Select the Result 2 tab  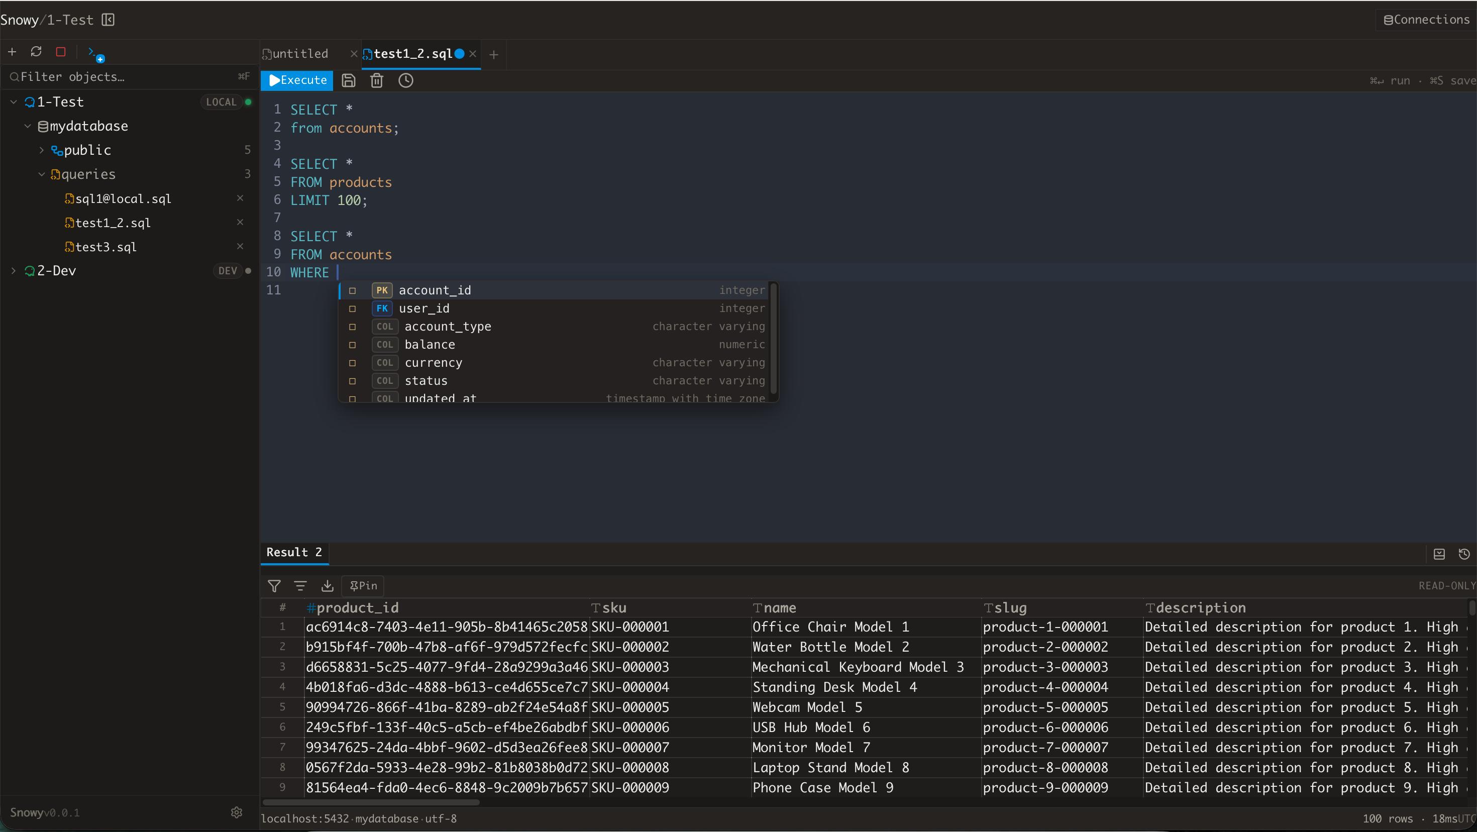[294, 552]
